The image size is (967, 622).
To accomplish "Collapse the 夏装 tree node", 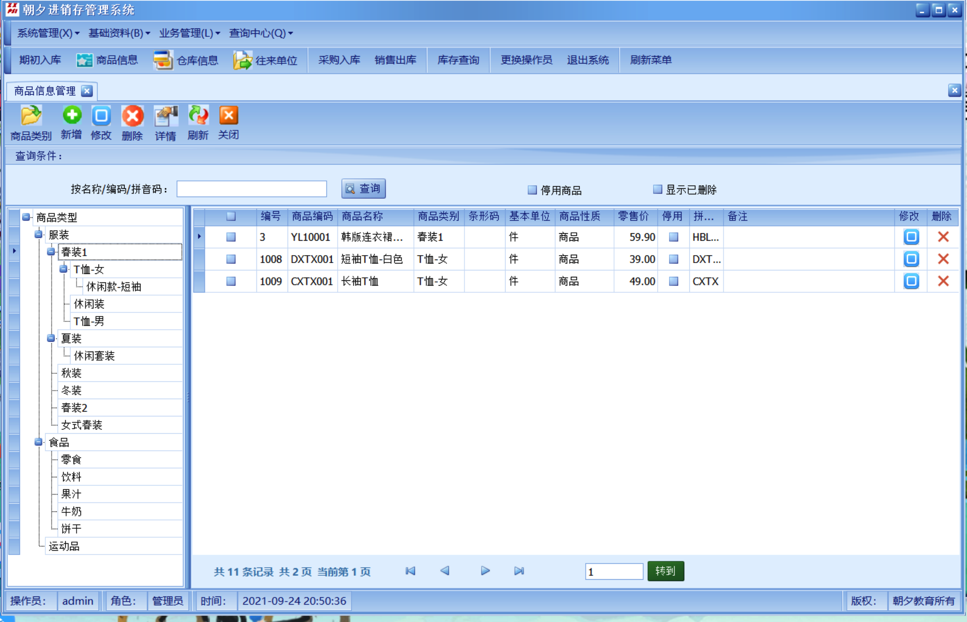I will pos(51,338).
